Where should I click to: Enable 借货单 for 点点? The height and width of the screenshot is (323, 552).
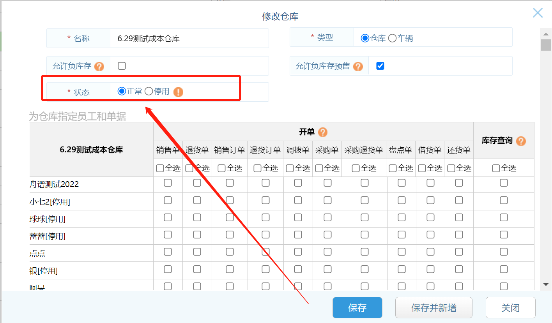[430, 252]
